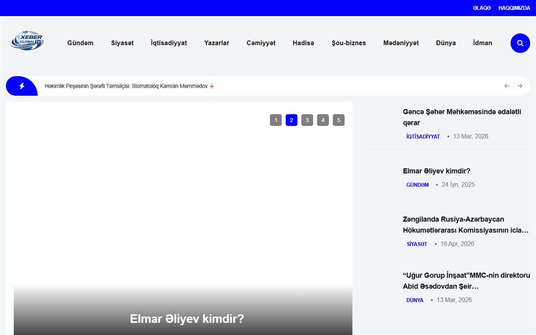Open the İqtisadiyyat menu

(169, 43)
